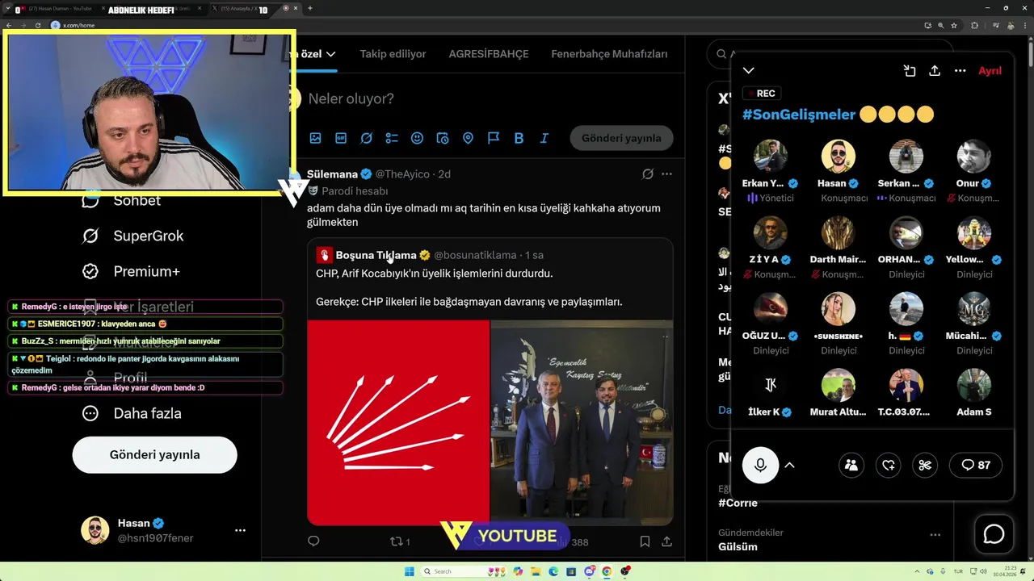Click Grok explain icon on Sülemana post
This screenshot has height=581, width=1034.
click(648, 173)
